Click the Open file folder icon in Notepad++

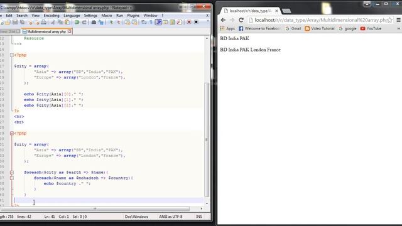coord(8,23)
